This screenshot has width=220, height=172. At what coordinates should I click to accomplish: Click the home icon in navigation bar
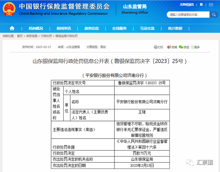pyautogui.click(x=12, y=28)
